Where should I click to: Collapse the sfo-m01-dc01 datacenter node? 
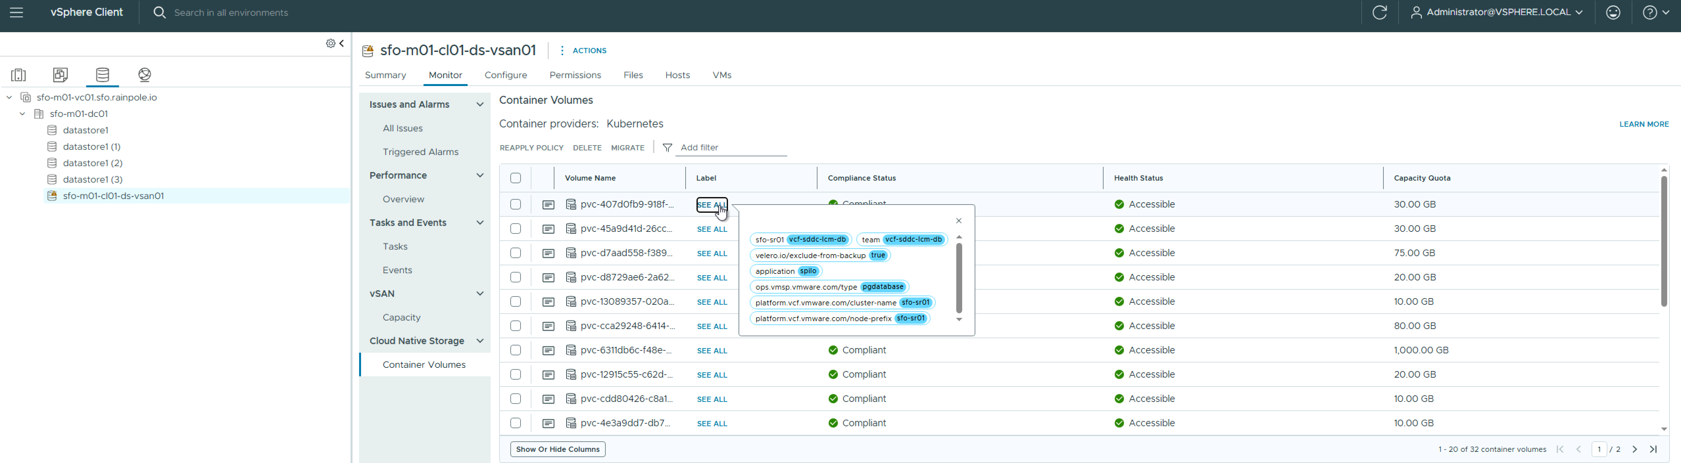tap(22, 113)
